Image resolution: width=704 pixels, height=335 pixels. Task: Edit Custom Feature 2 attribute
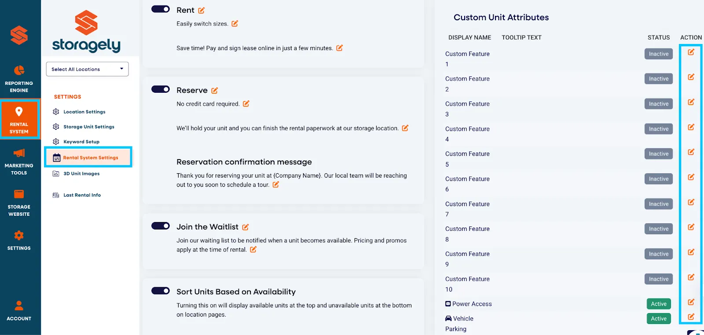coord(691,77)
